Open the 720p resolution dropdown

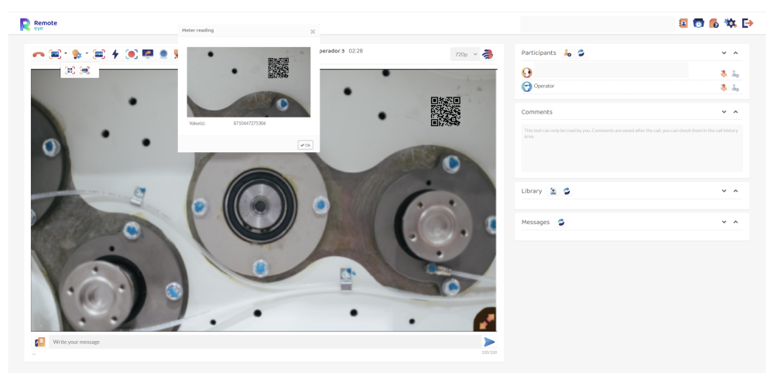pyautogui.click(x=465, y=54)
